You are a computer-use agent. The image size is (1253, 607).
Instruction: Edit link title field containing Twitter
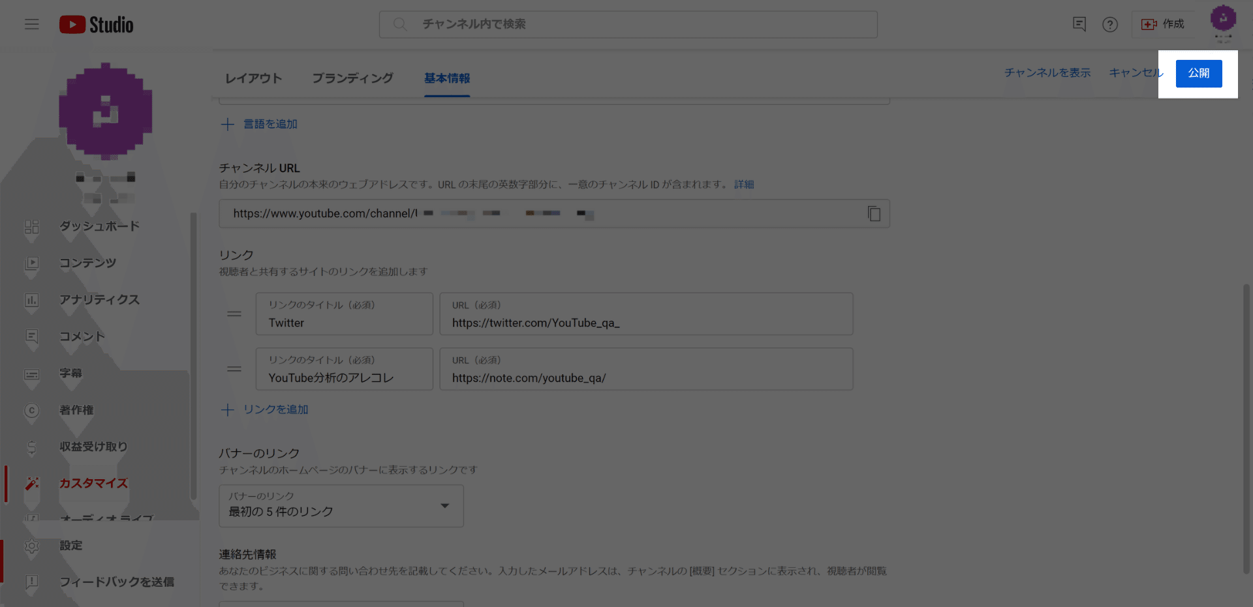(x=345, y=314)
